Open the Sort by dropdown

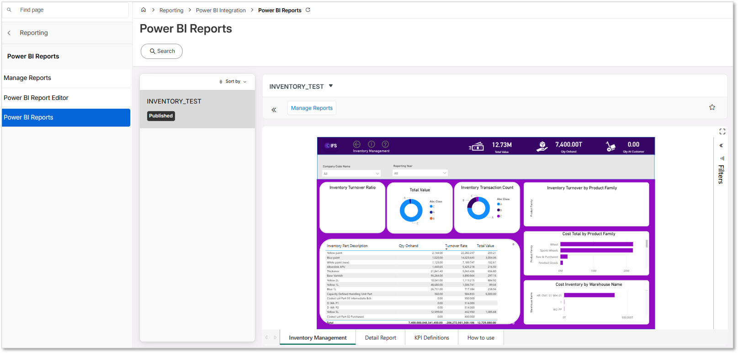click(233, 81)
